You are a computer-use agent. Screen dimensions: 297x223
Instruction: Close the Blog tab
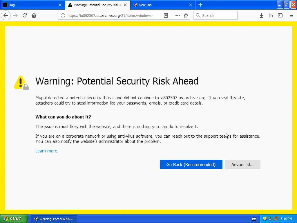[60, 5]
